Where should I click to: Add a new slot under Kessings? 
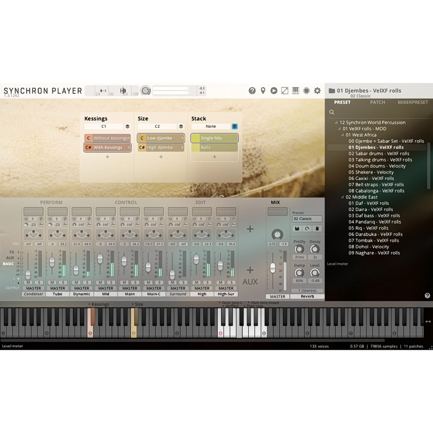107,157
